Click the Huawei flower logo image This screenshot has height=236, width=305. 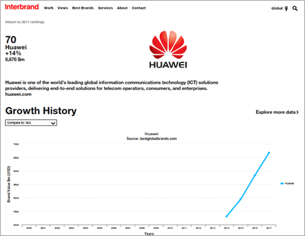coord(168,49)
